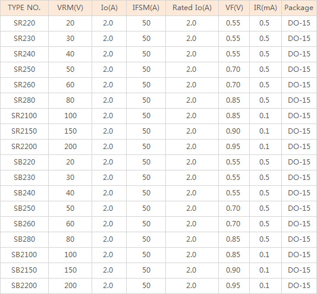Click the VF value 0.90 in SB2150 row
This screenshot has height=294, width=317.
[x=234, y=270]
